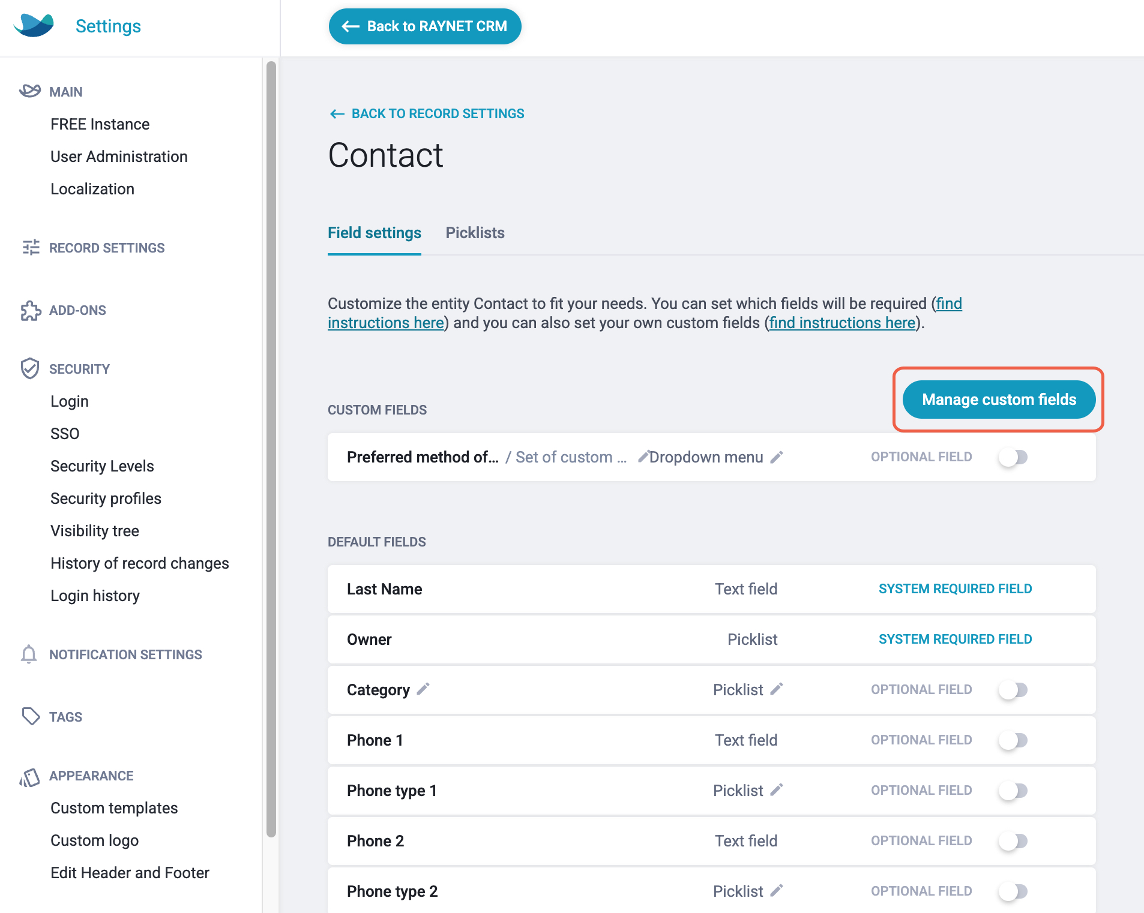The image size is (1144, 913).
Task: Expand the Record Settings section
Action: pyautogui.click(x=107, y=248)
